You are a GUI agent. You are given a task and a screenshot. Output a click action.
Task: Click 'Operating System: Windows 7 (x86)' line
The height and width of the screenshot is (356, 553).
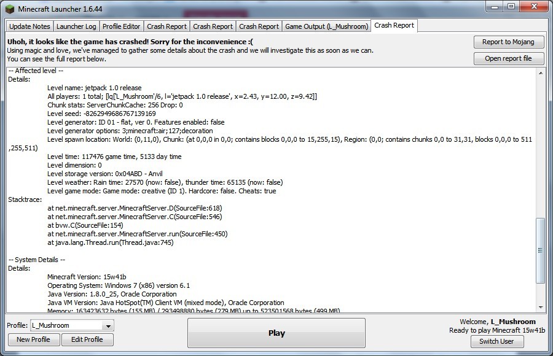click(119, 285)
